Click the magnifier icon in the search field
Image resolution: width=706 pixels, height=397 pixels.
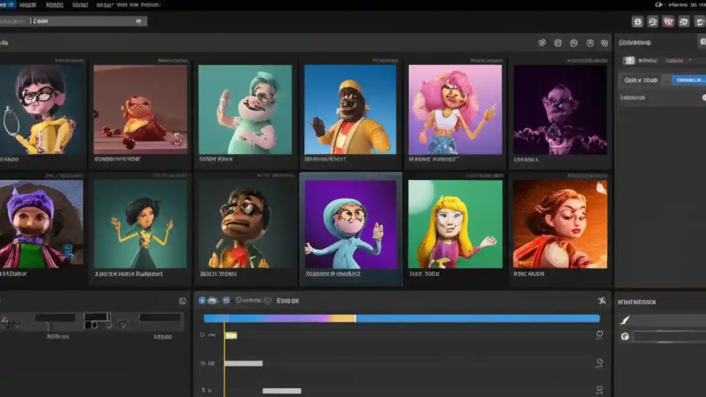(x=138, y=21)
